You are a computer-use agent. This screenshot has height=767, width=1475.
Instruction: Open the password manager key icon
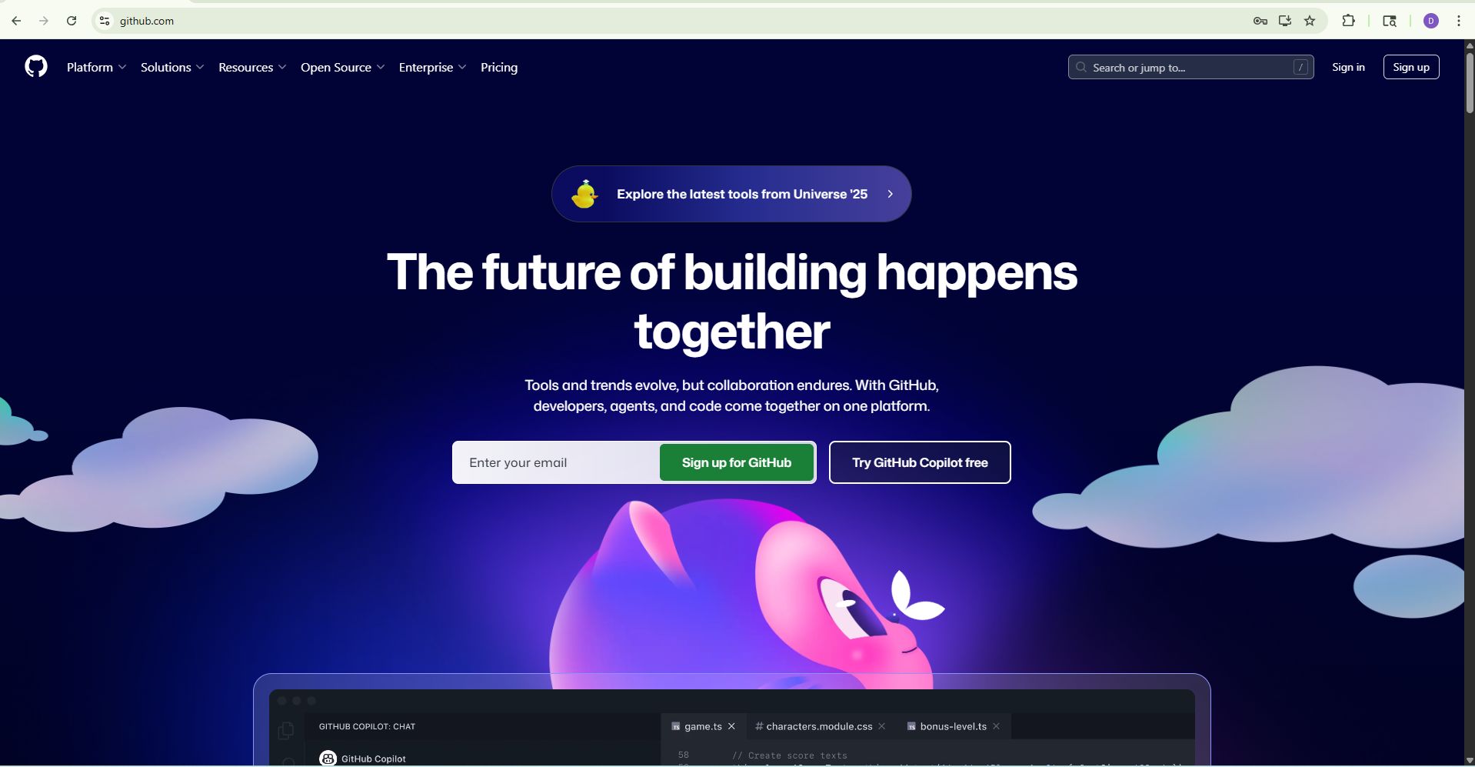tap(1260, 21)
